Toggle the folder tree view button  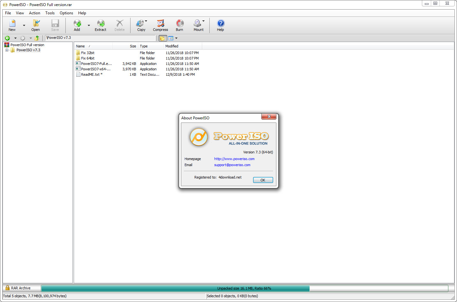point(163,38)
